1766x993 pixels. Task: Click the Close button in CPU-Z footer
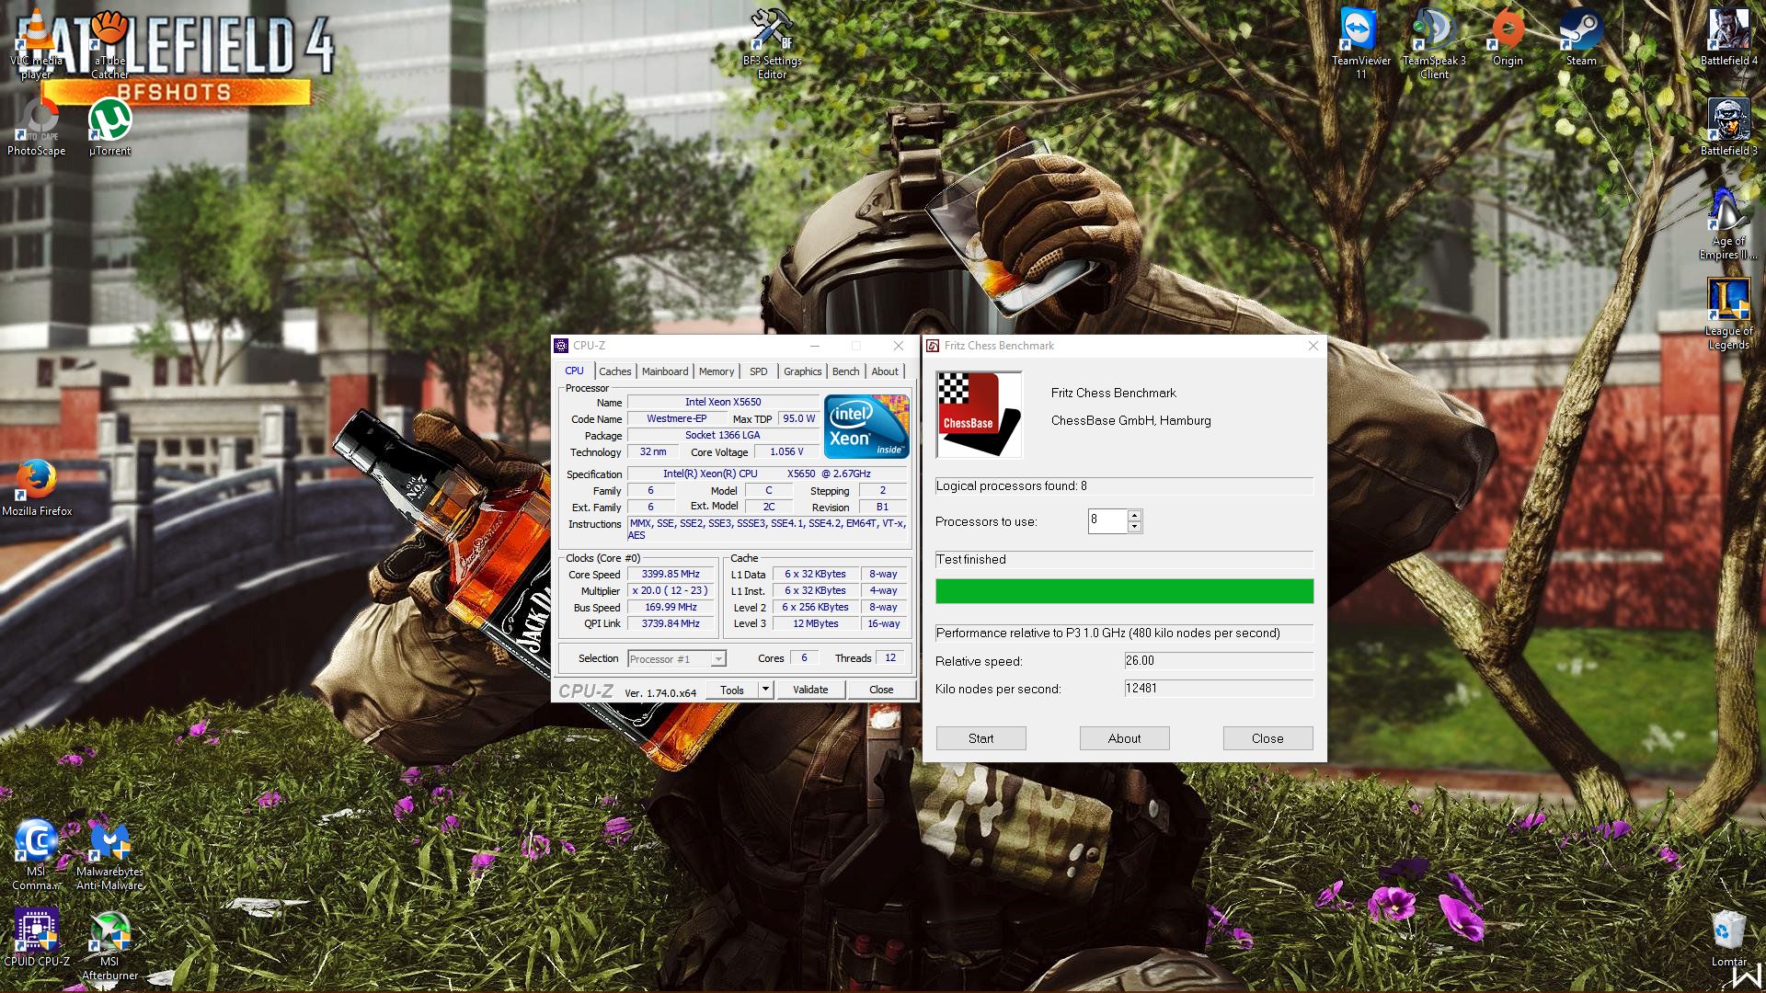coord(881,690)
